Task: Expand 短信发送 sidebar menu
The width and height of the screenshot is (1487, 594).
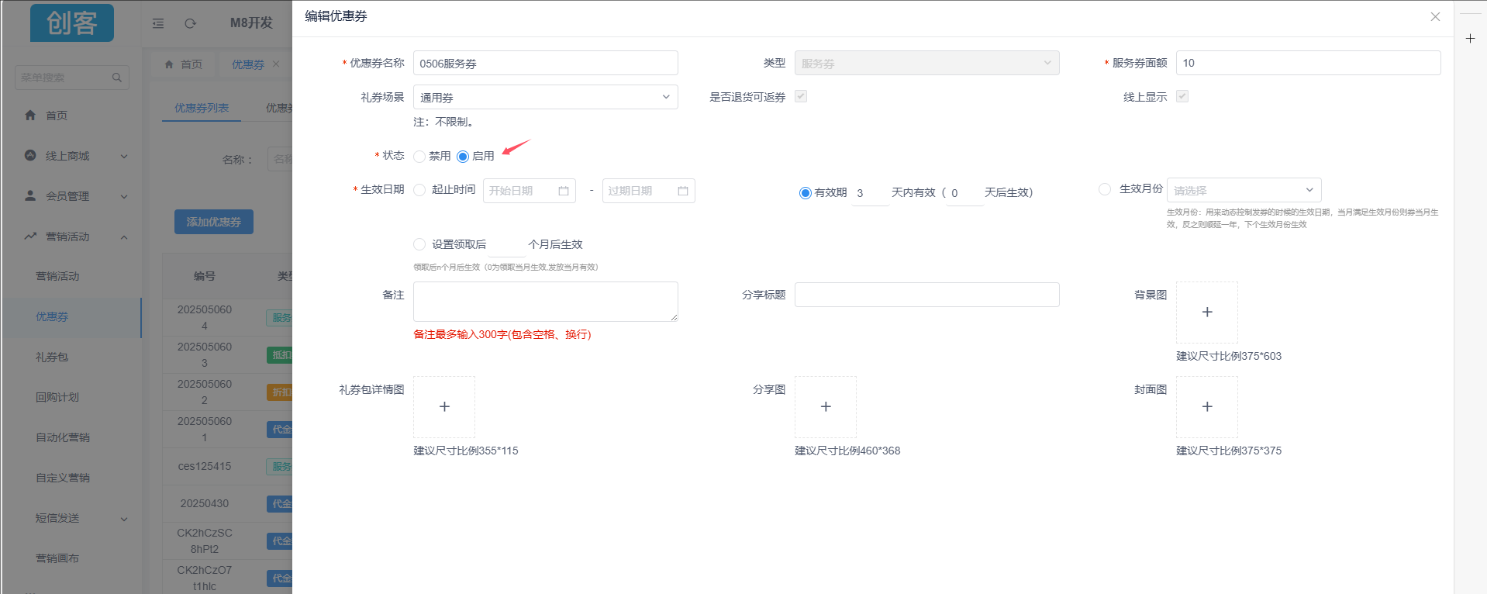Action: click(x=124, y=519)
